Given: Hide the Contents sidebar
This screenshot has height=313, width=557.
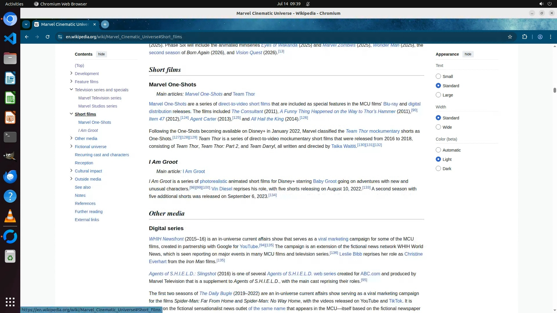Looking at the screenshot, I should [101, 54].
